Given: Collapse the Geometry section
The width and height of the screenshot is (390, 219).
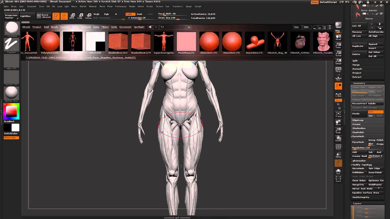Looking at the screenshot, I should (359, 83).
